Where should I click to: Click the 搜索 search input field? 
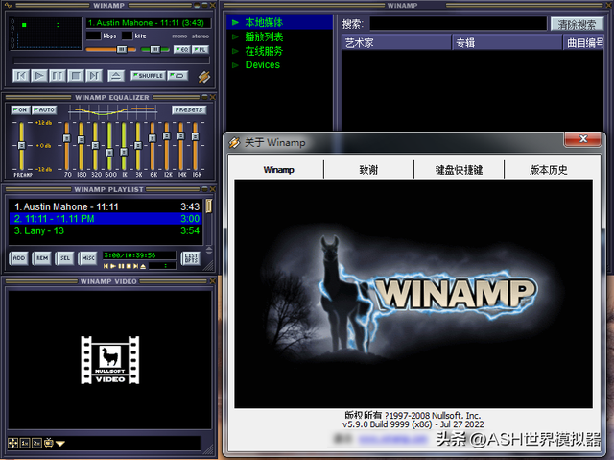tap(458, 23)
